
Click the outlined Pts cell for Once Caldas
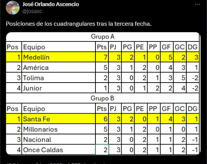[102, 150]
